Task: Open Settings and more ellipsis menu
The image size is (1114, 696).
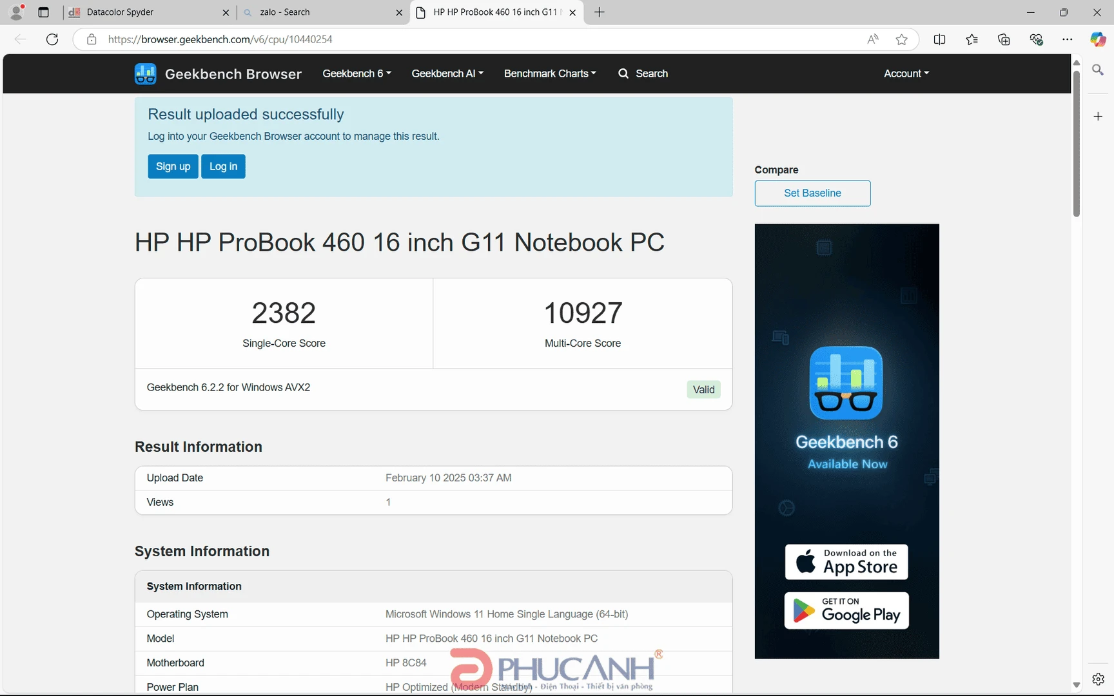Action: point(1068,39)
